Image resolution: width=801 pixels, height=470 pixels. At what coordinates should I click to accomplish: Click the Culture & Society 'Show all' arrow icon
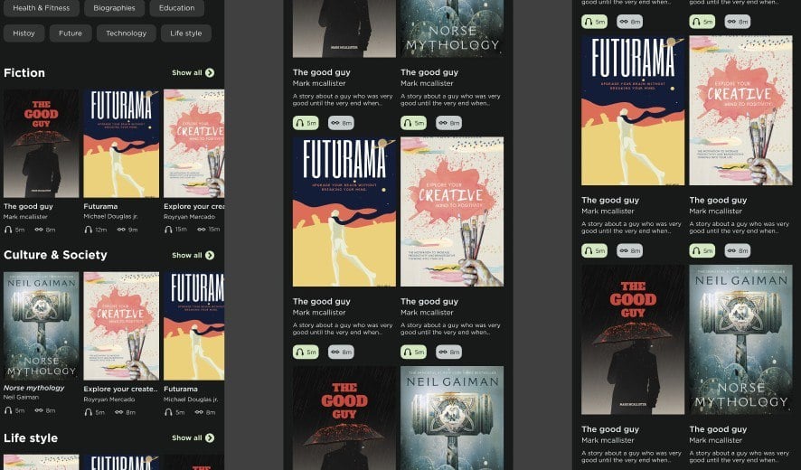click(210, 256)
